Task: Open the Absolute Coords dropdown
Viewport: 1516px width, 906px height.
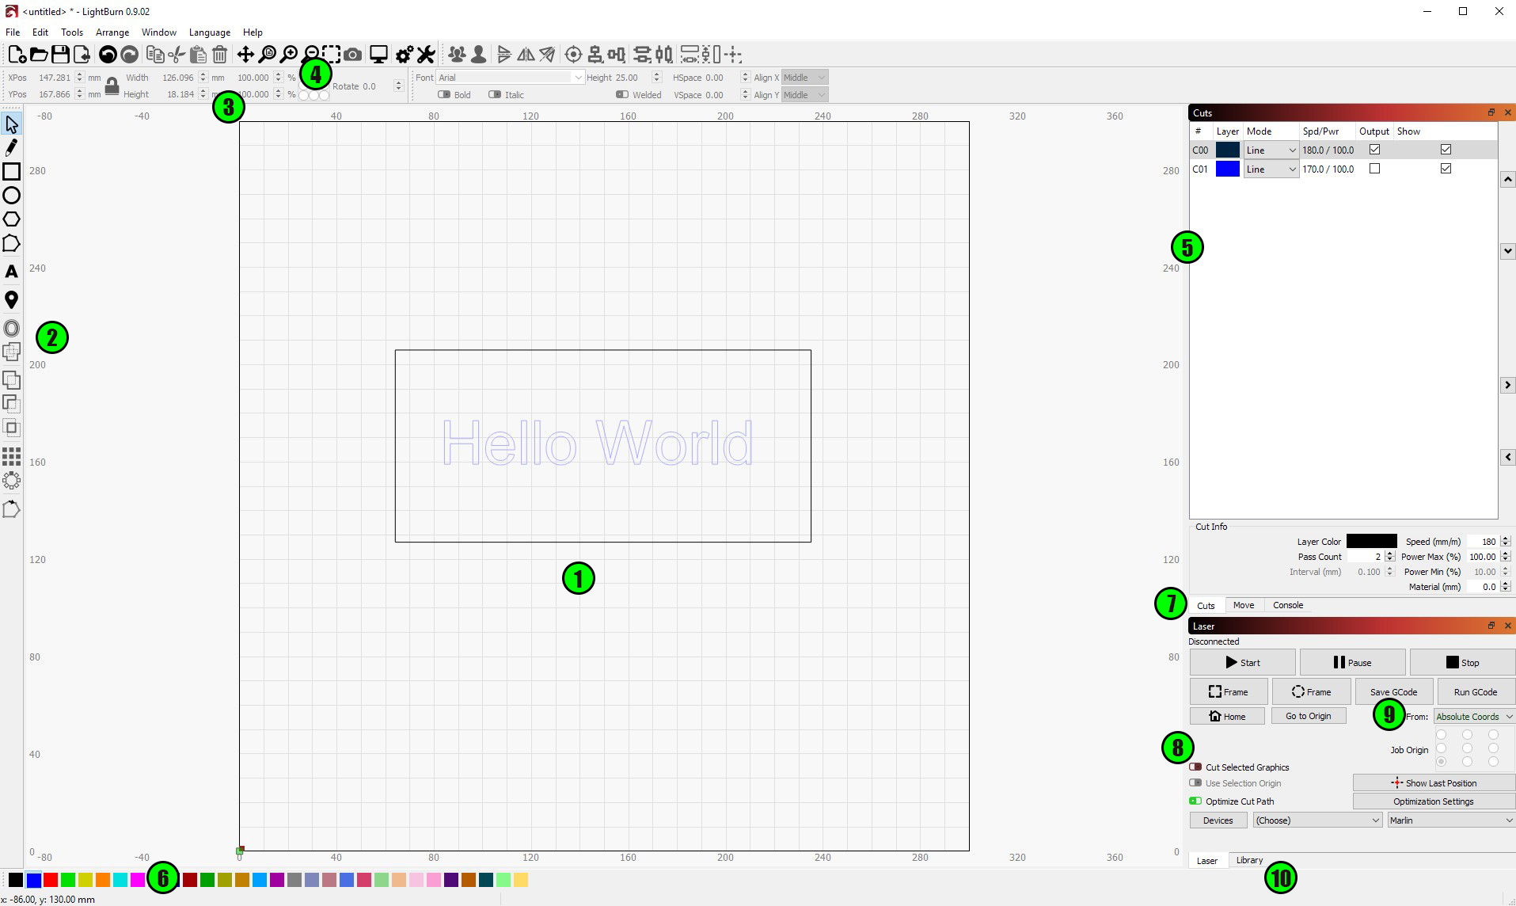Action: tap(1472, 716)
